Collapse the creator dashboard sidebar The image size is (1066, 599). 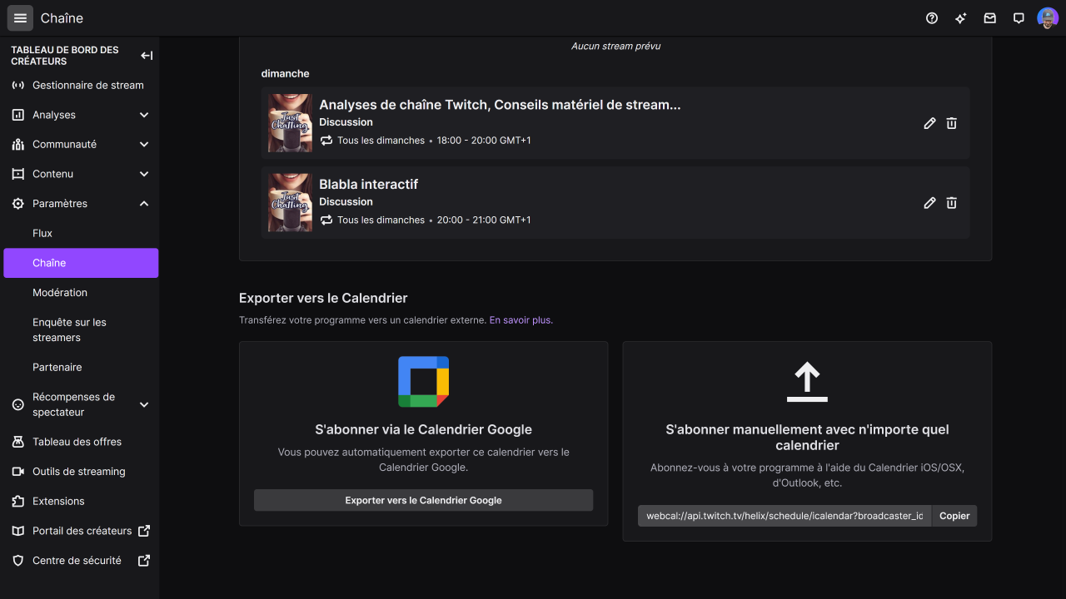tap(147, 56)
